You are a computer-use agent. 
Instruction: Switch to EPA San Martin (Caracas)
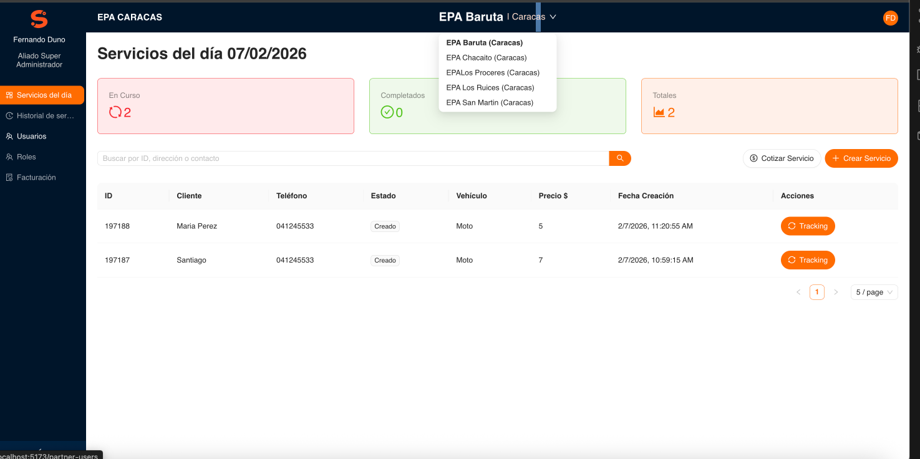489,102
